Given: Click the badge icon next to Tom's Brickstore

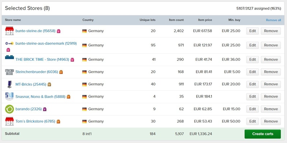Looking at the screenshot, I should tap(58, 122).
